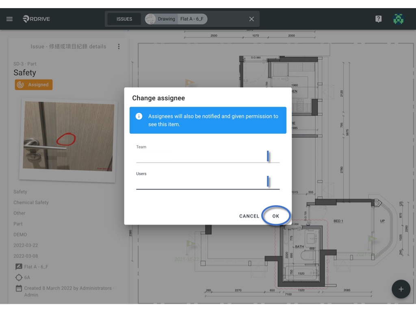This screenshot has height=312, width=416.
Task: Click the ISSUES filter chip
Action: [x=124, y=19]
